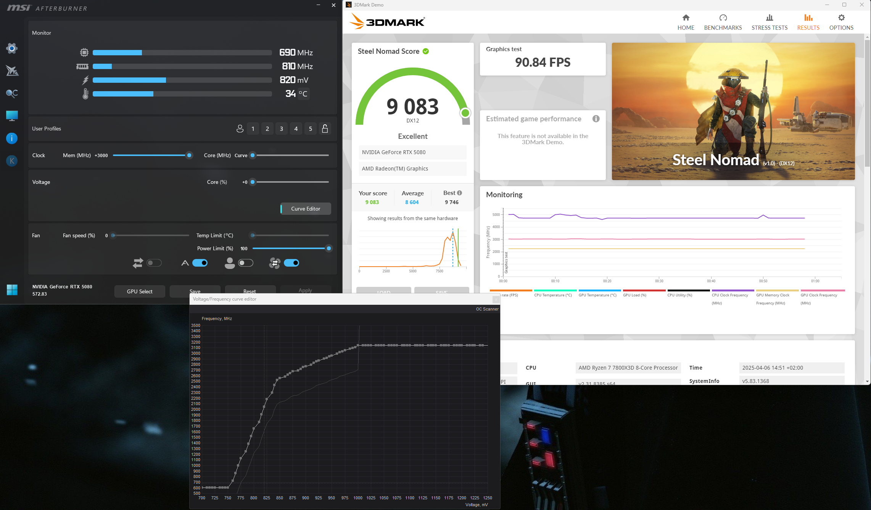871x510 pixels.
Task: Click the Kombustor K sidebar icon
Action: [12, 161]
